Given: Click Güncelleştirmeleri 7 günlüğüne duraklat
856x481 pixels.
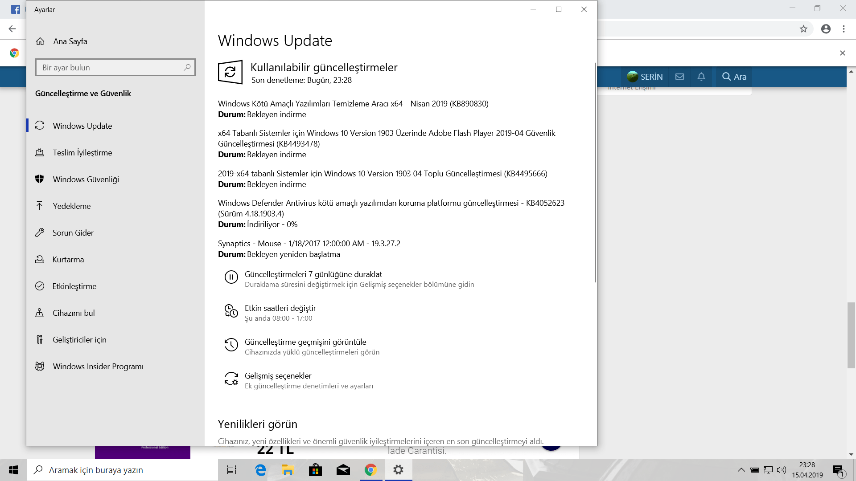Looking at the screenshot, I should pos(313,274).
